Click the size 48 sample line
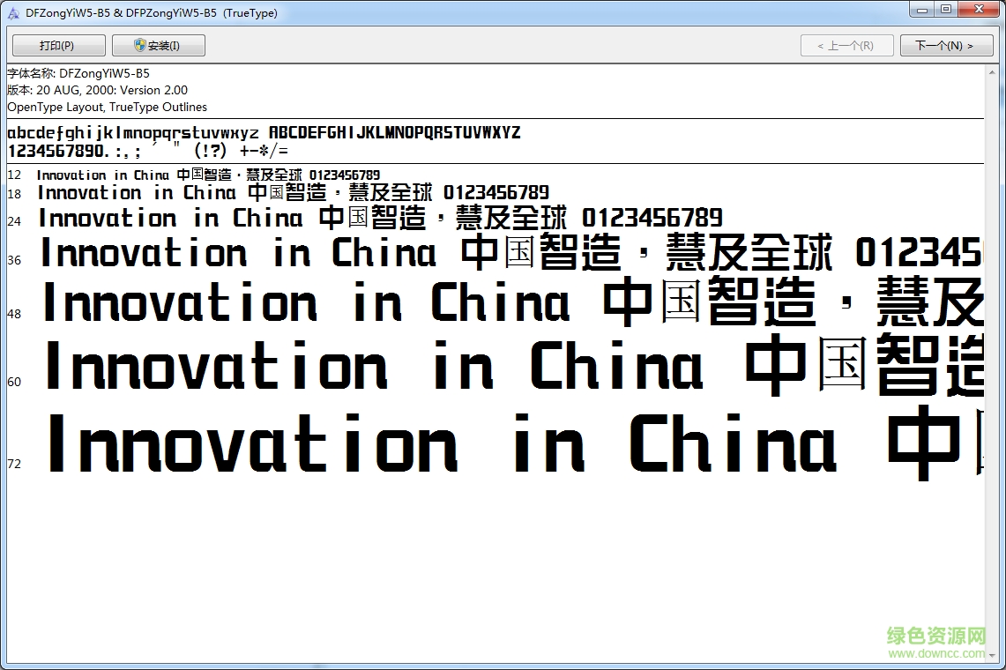The width and height of the screenshot is (1006, 670). 512,301
